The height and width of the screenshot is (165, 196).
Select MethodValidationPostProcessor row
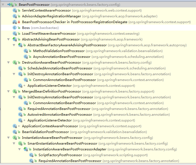98,51
